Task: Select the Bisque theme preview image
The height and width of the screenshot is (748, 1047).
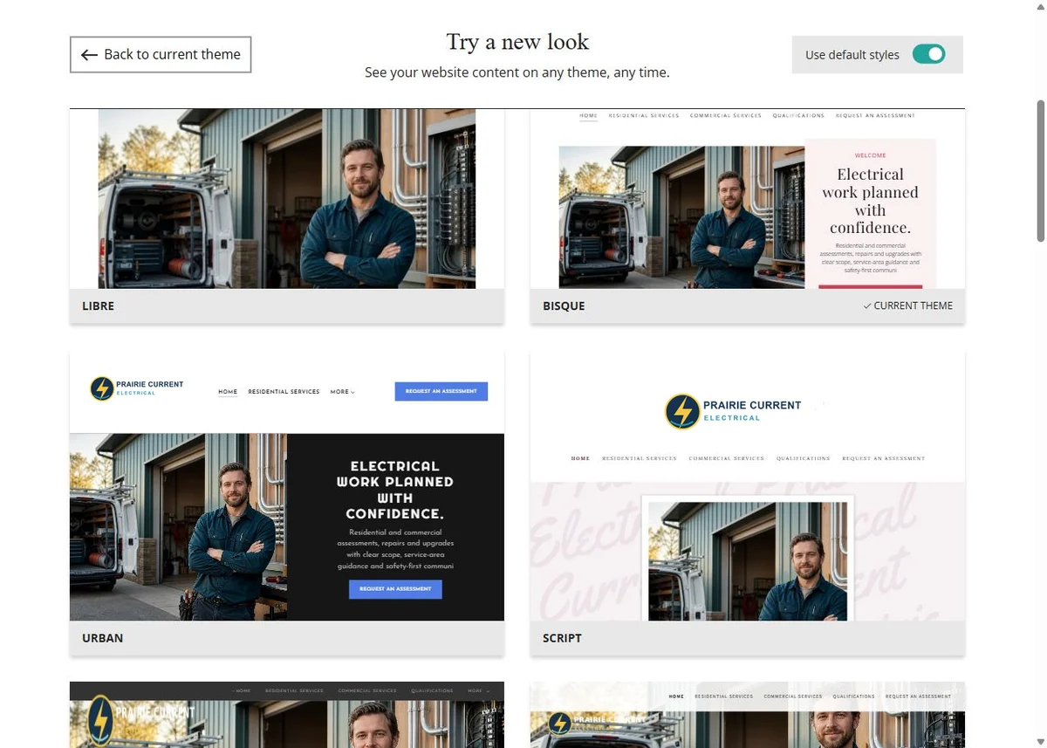Action: (x=748, y=199)
